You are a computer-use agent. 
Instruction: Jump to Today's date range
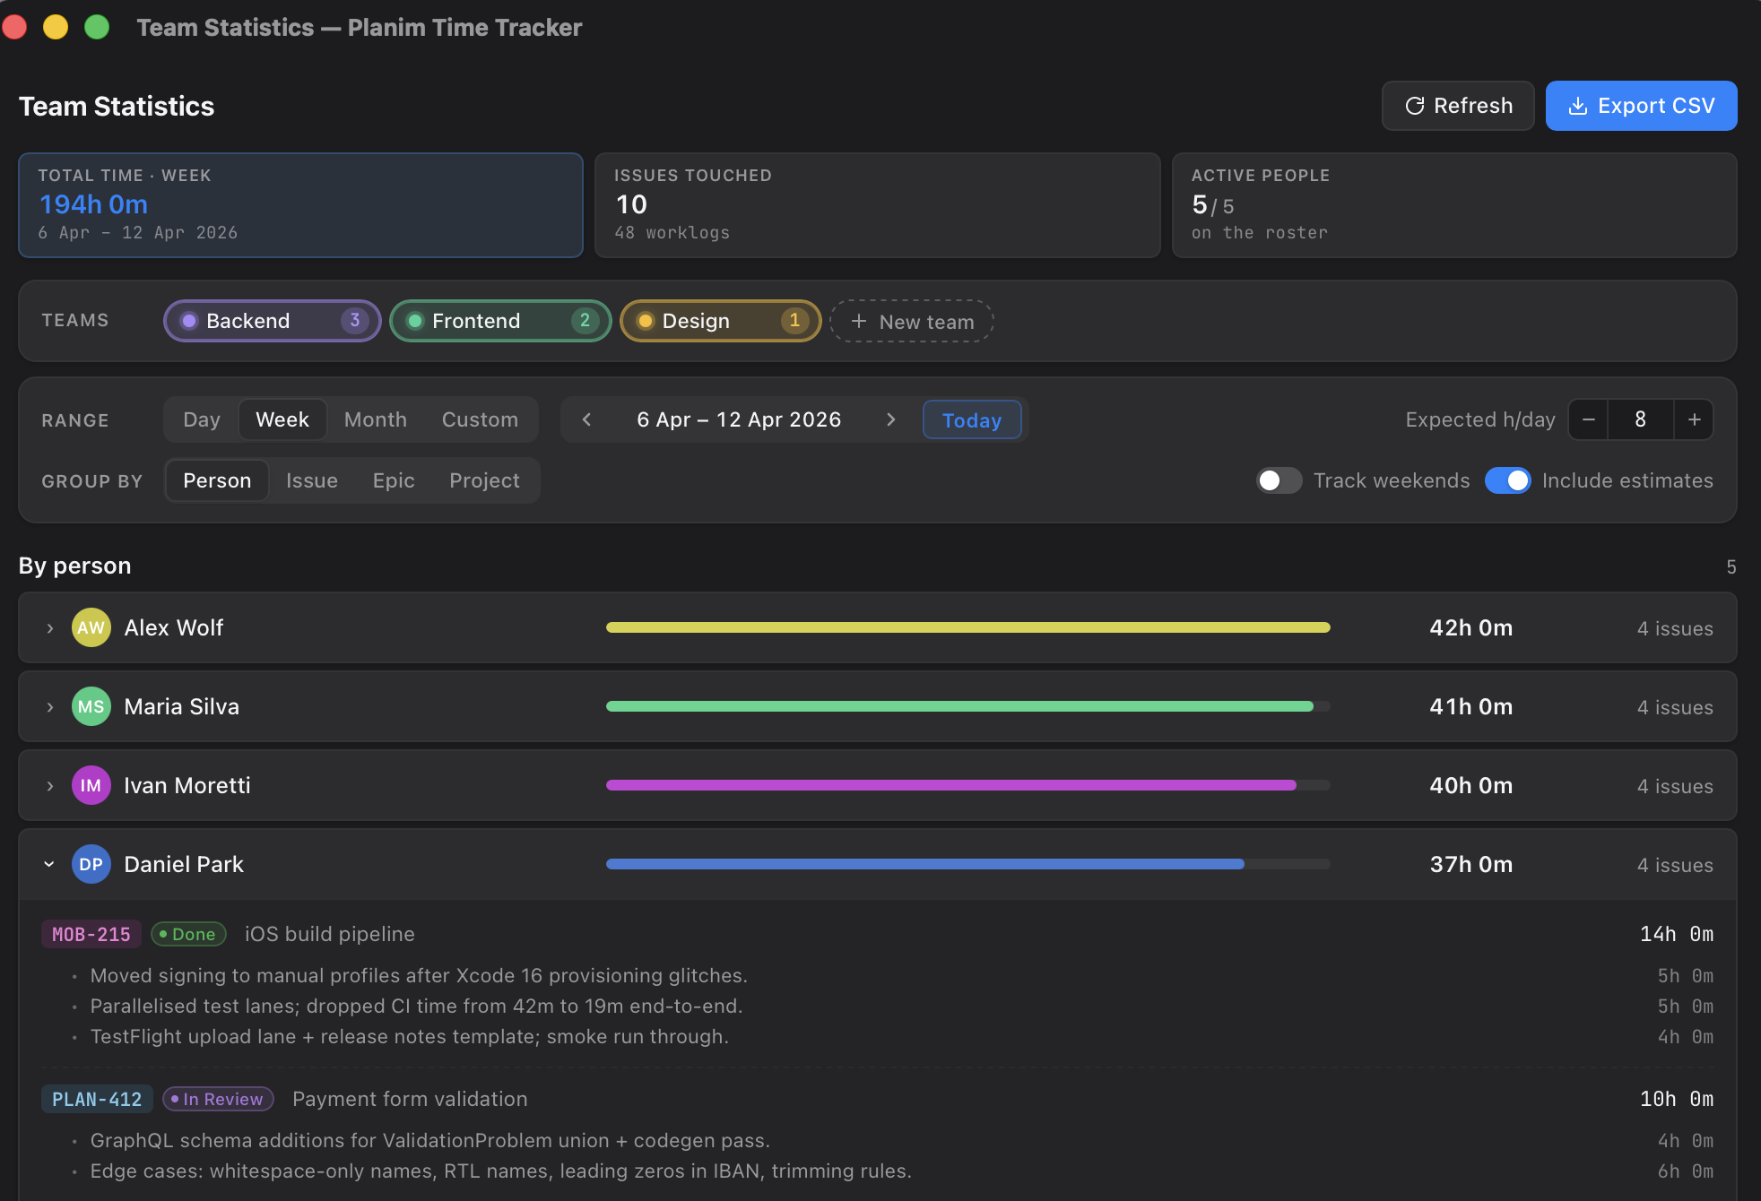971,419
